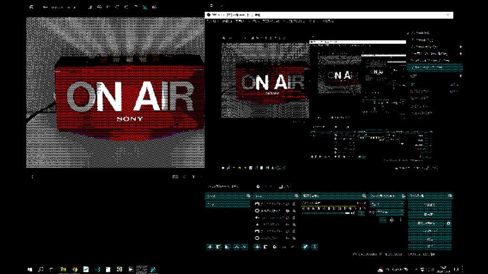The width and height of the screenshot is (488, 274).
Task: Undock the Audio Mixer via its header icon
Action: coord(364,196)
